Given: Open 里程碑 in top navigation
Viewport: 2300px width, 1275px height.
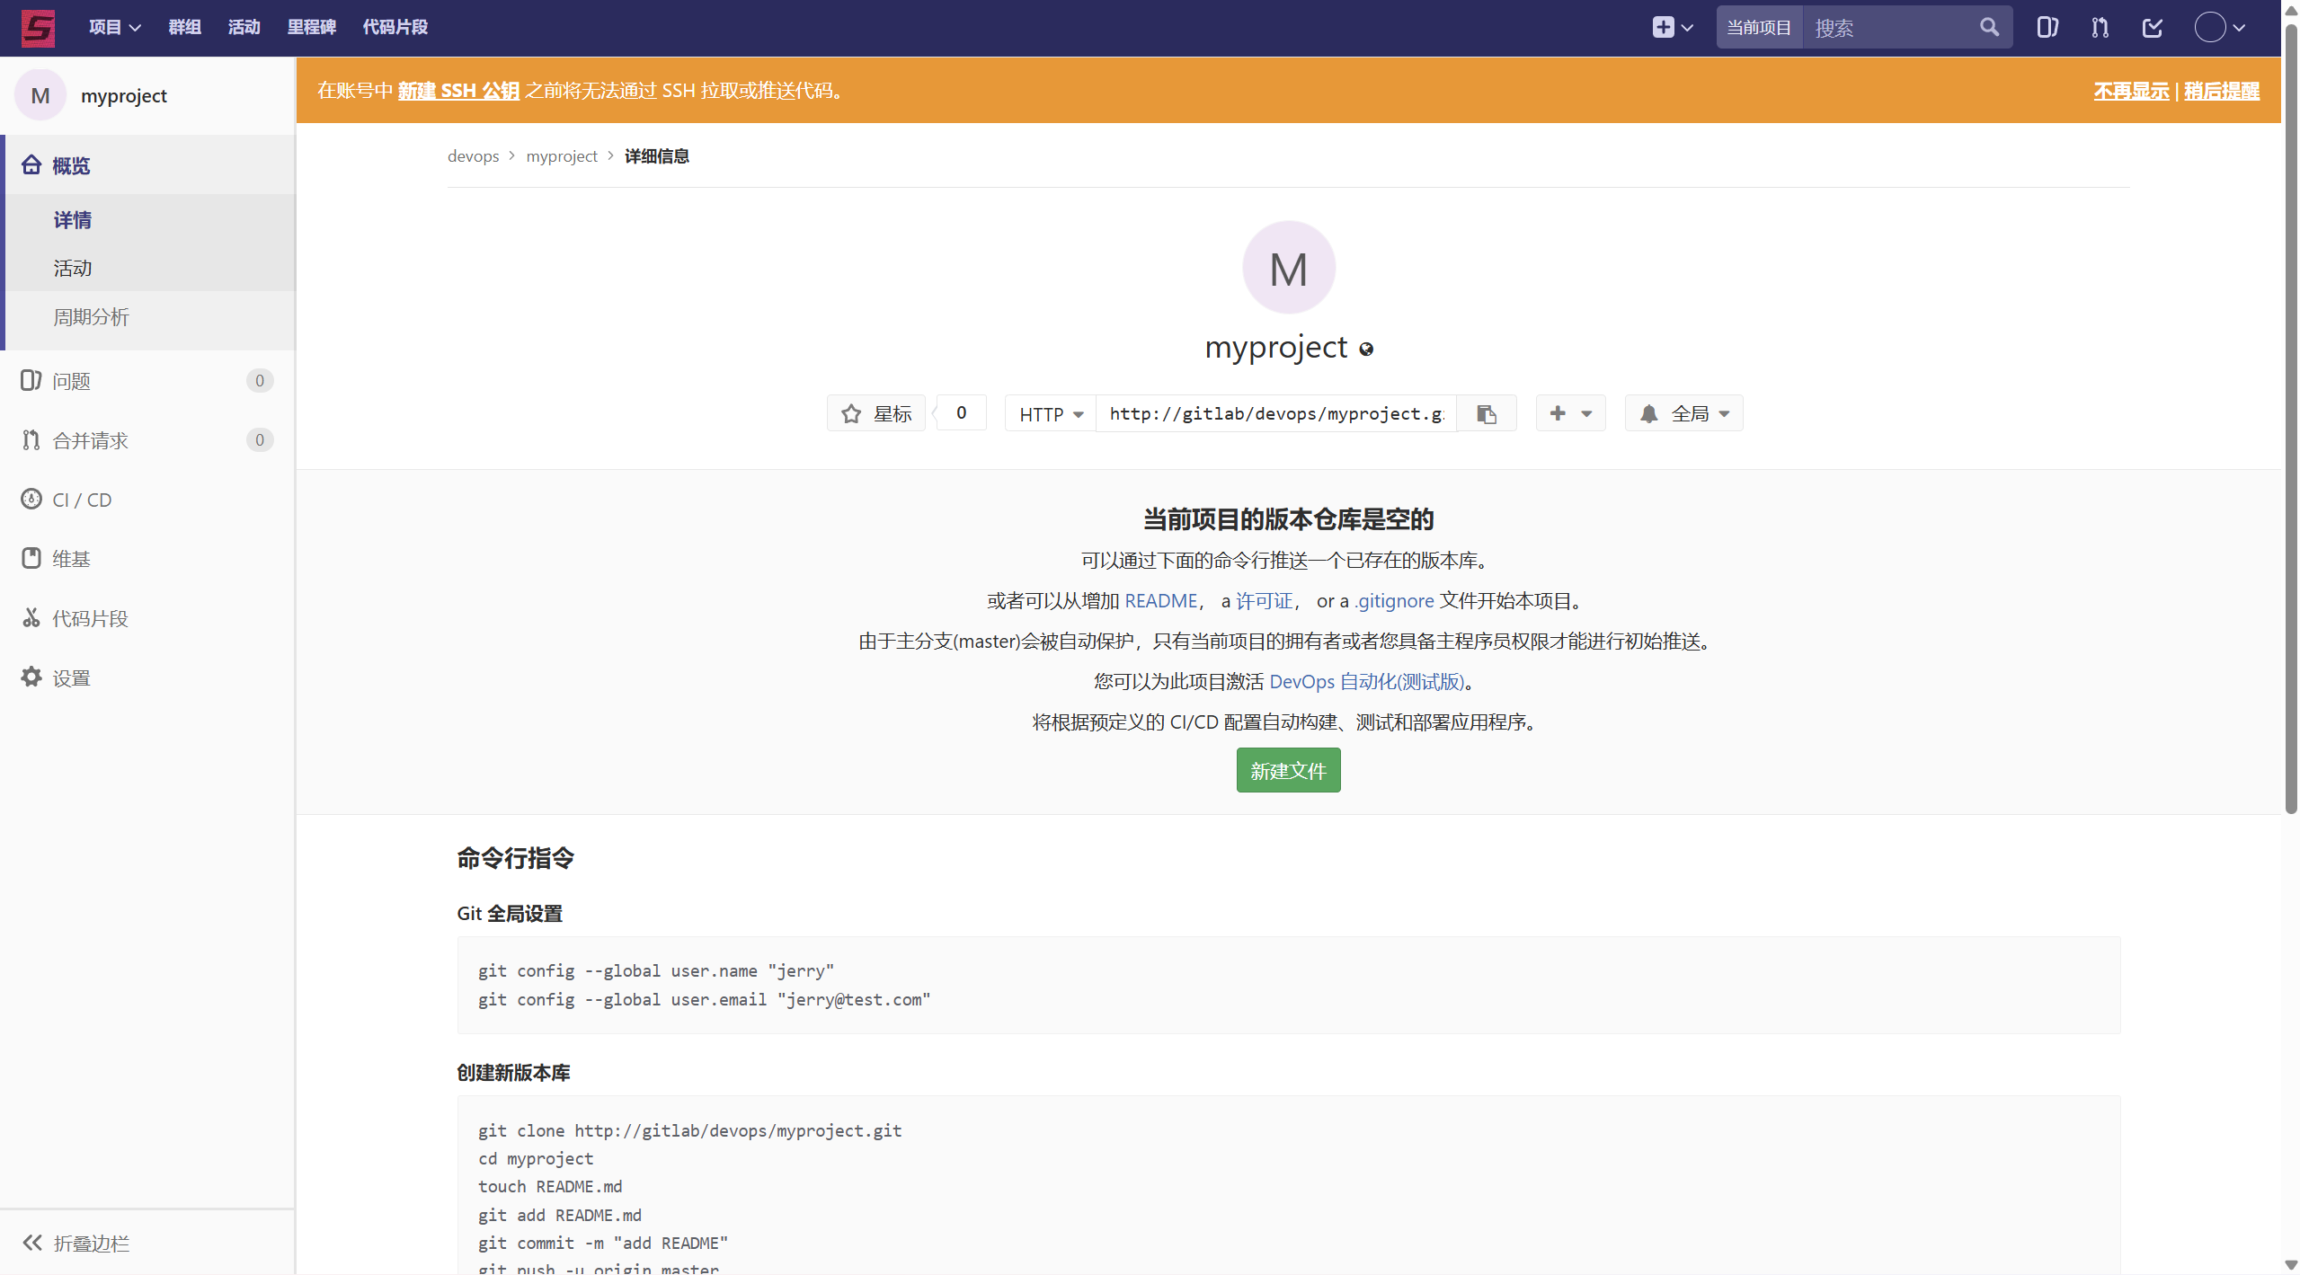Looking at the screenshot, I should 311,27.
